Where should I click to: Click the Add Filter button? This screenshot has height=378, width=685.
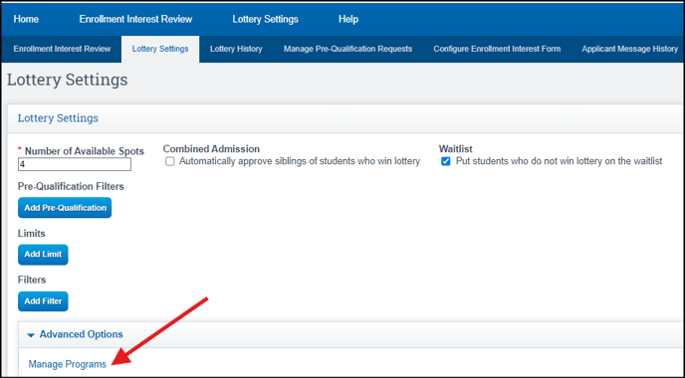(43, 301)
